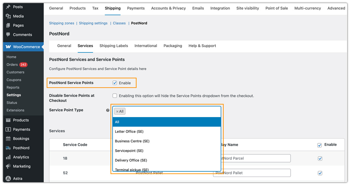Open the Products settings tab
The image size is (351, 186).
click(78, 8)
